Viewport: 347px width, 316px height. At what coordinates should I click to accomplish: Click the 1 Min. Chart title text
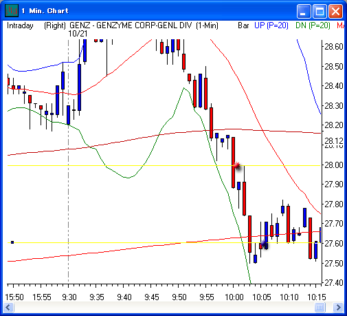click(x=45, y=11)
